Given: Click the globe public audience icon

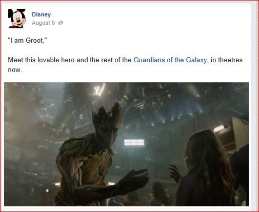Looking at the screenshot, I should (x=61, y=23).
